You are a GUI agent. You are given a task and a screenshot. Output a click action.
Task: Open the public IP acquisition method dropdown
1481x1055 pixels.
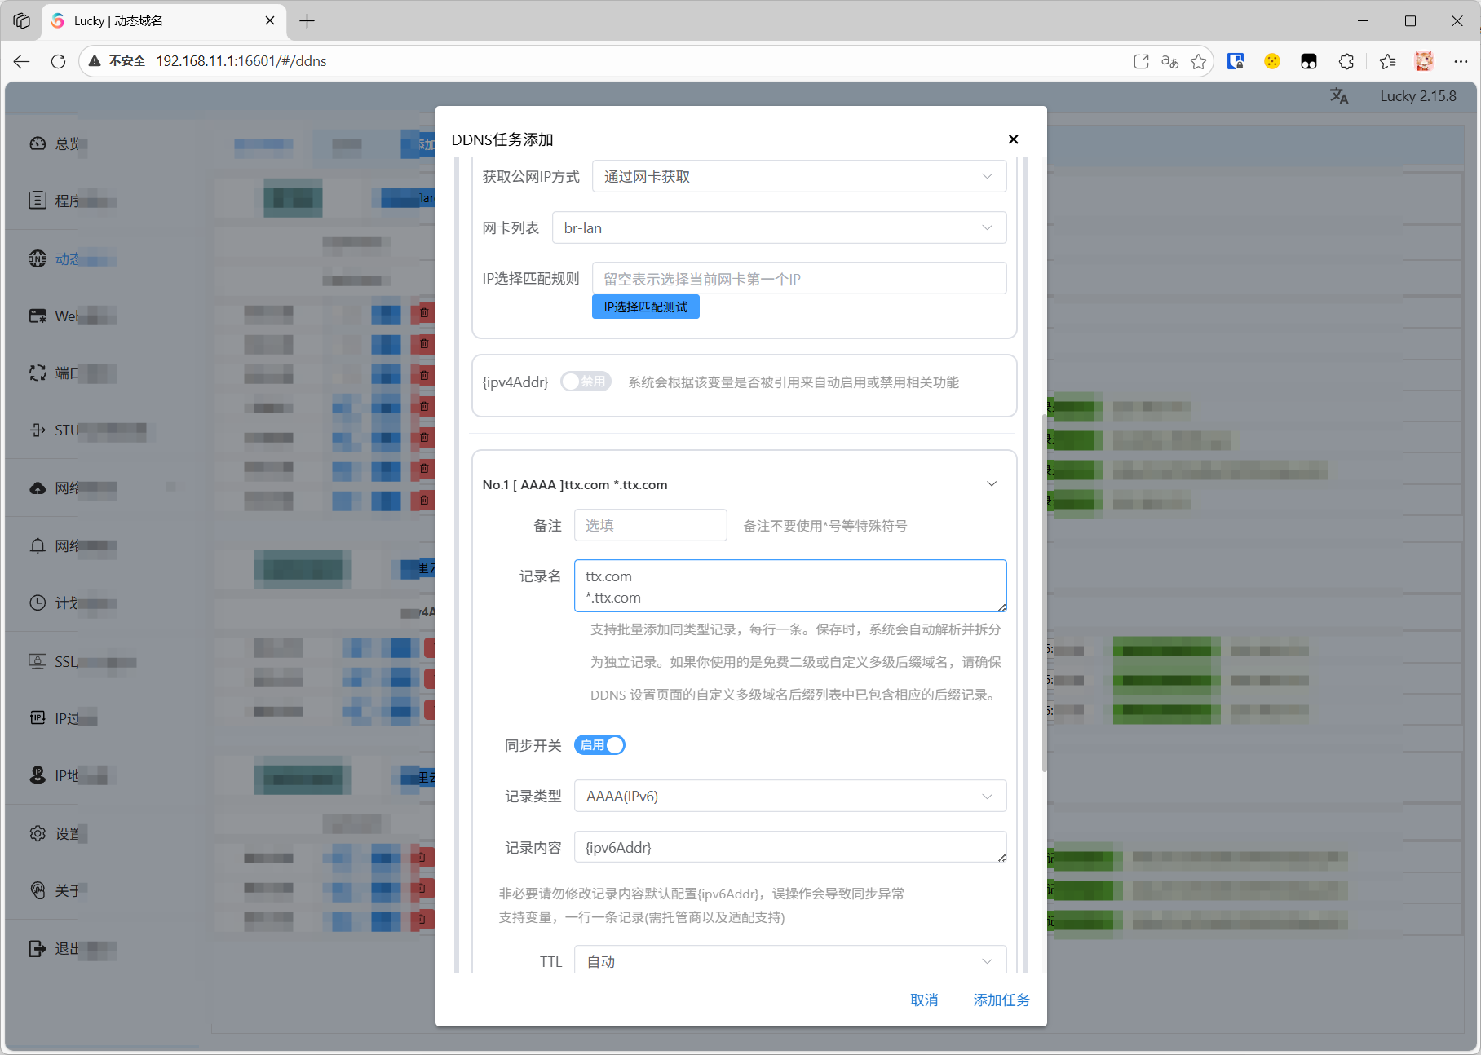[x=798, y=177]
